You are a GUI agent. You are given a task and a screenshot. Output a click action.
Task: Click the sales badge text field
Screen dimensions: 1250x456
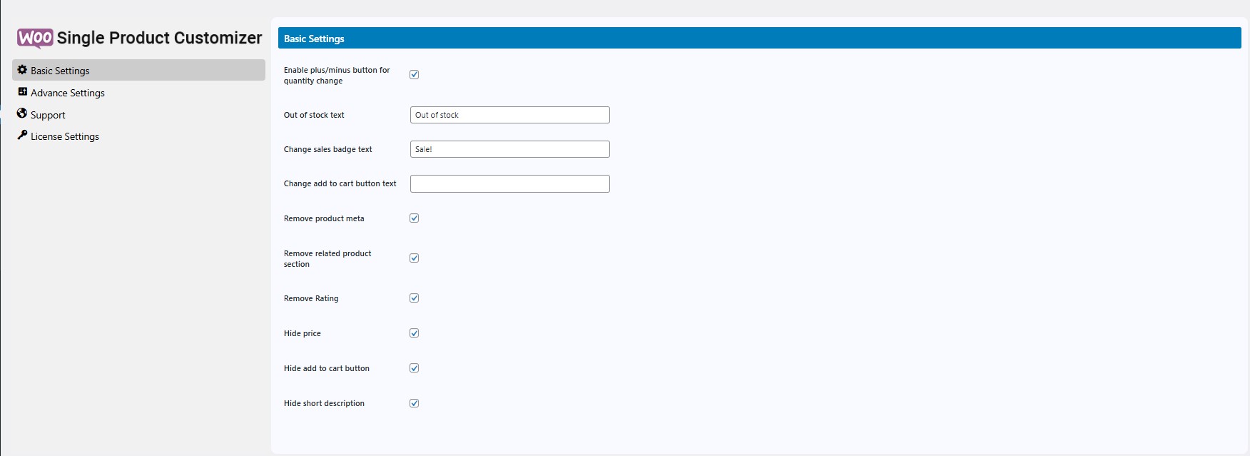point(510,149)
